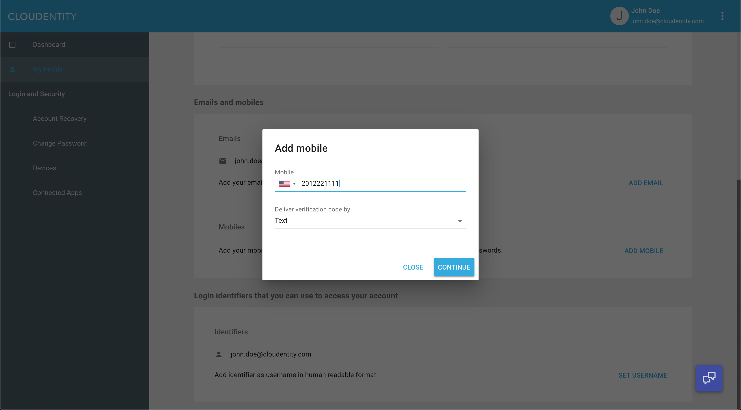
Task: Expand the Text verification method dropdown
Action: 459,221
